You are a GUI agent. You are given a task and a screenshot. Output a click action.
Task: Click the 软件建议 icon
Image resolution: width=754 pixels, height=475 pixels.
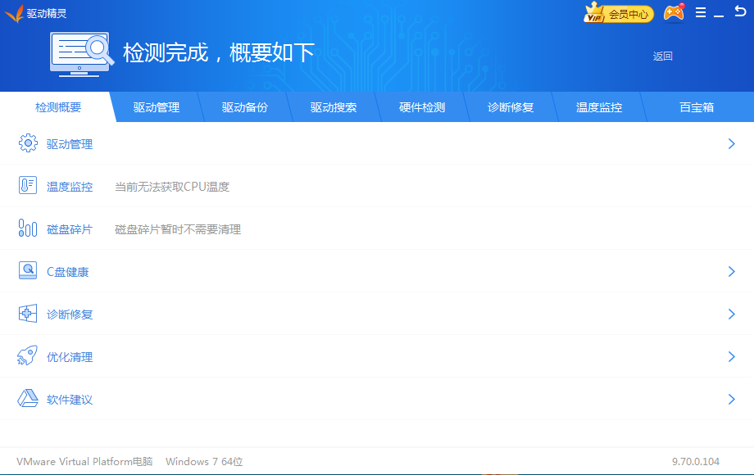[28, 399]
